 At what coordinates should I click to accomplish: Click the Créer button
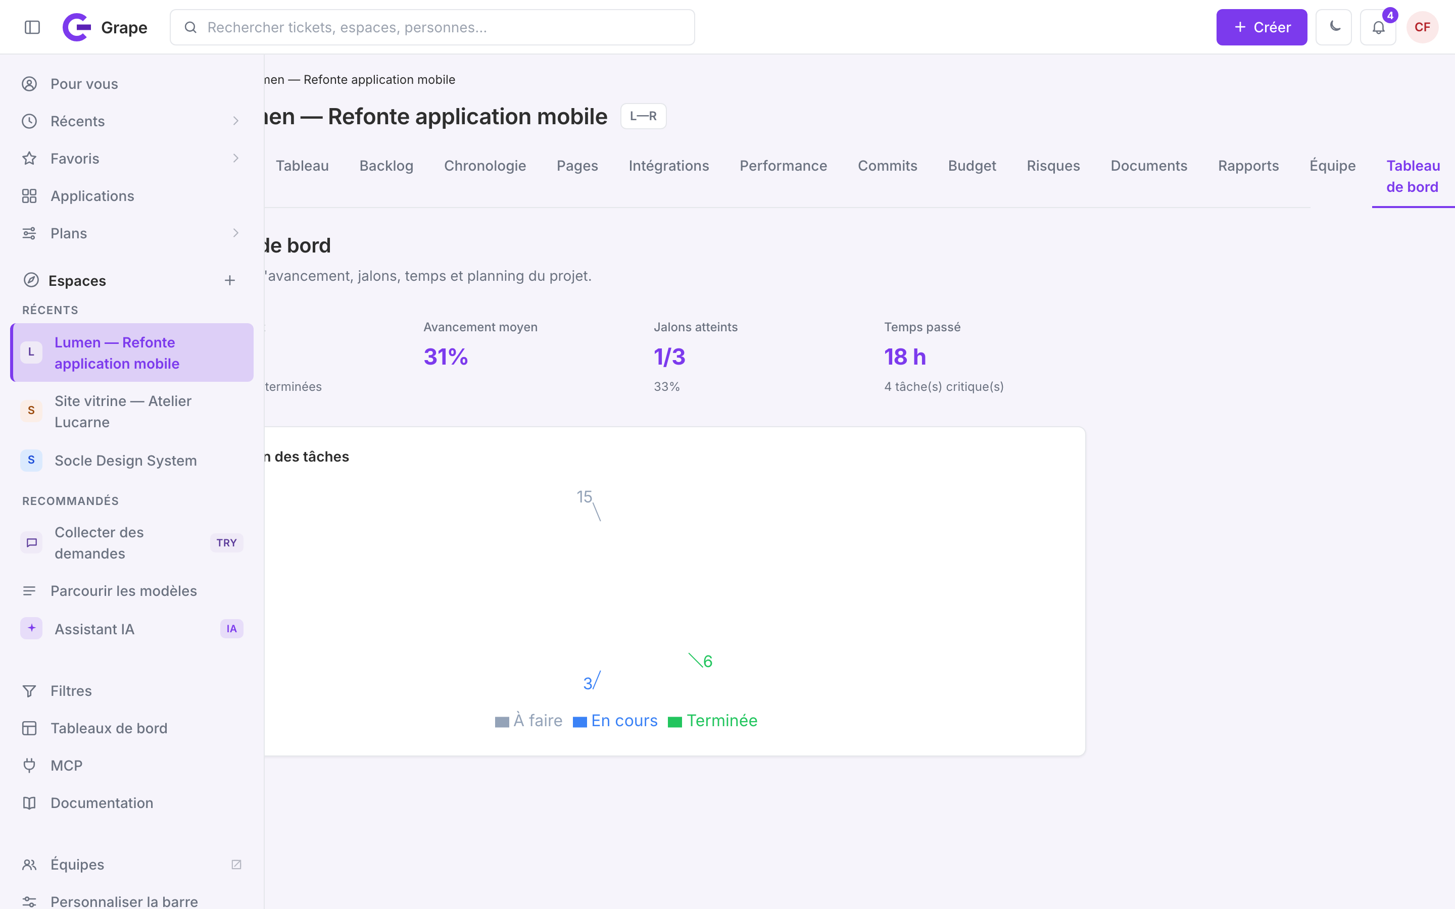pos(1262,27)
